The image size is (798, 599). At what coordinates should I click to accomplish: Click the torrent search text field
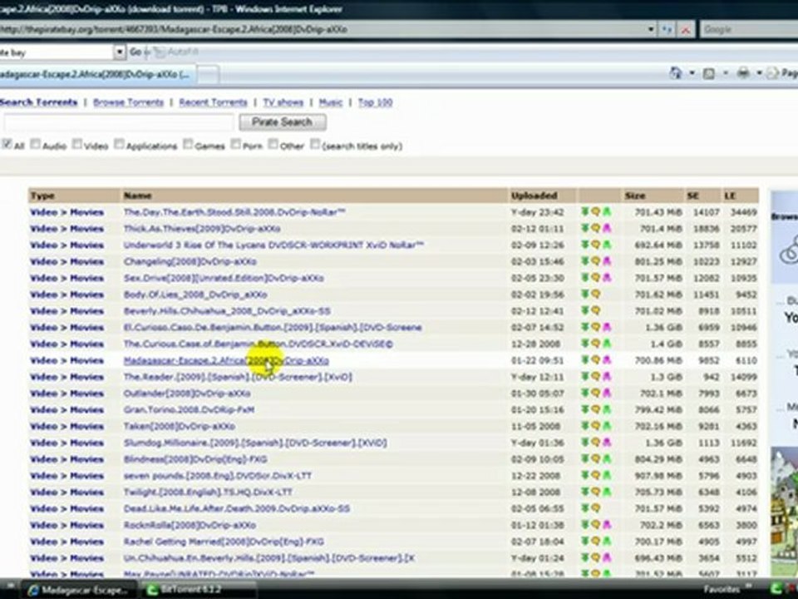[x=119, y=123]
